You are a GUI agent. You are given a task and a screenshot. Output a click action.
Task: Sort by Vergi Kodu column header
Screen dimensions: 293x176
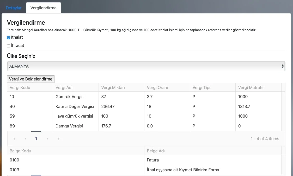pyautogui.click(x=20, y=87)
